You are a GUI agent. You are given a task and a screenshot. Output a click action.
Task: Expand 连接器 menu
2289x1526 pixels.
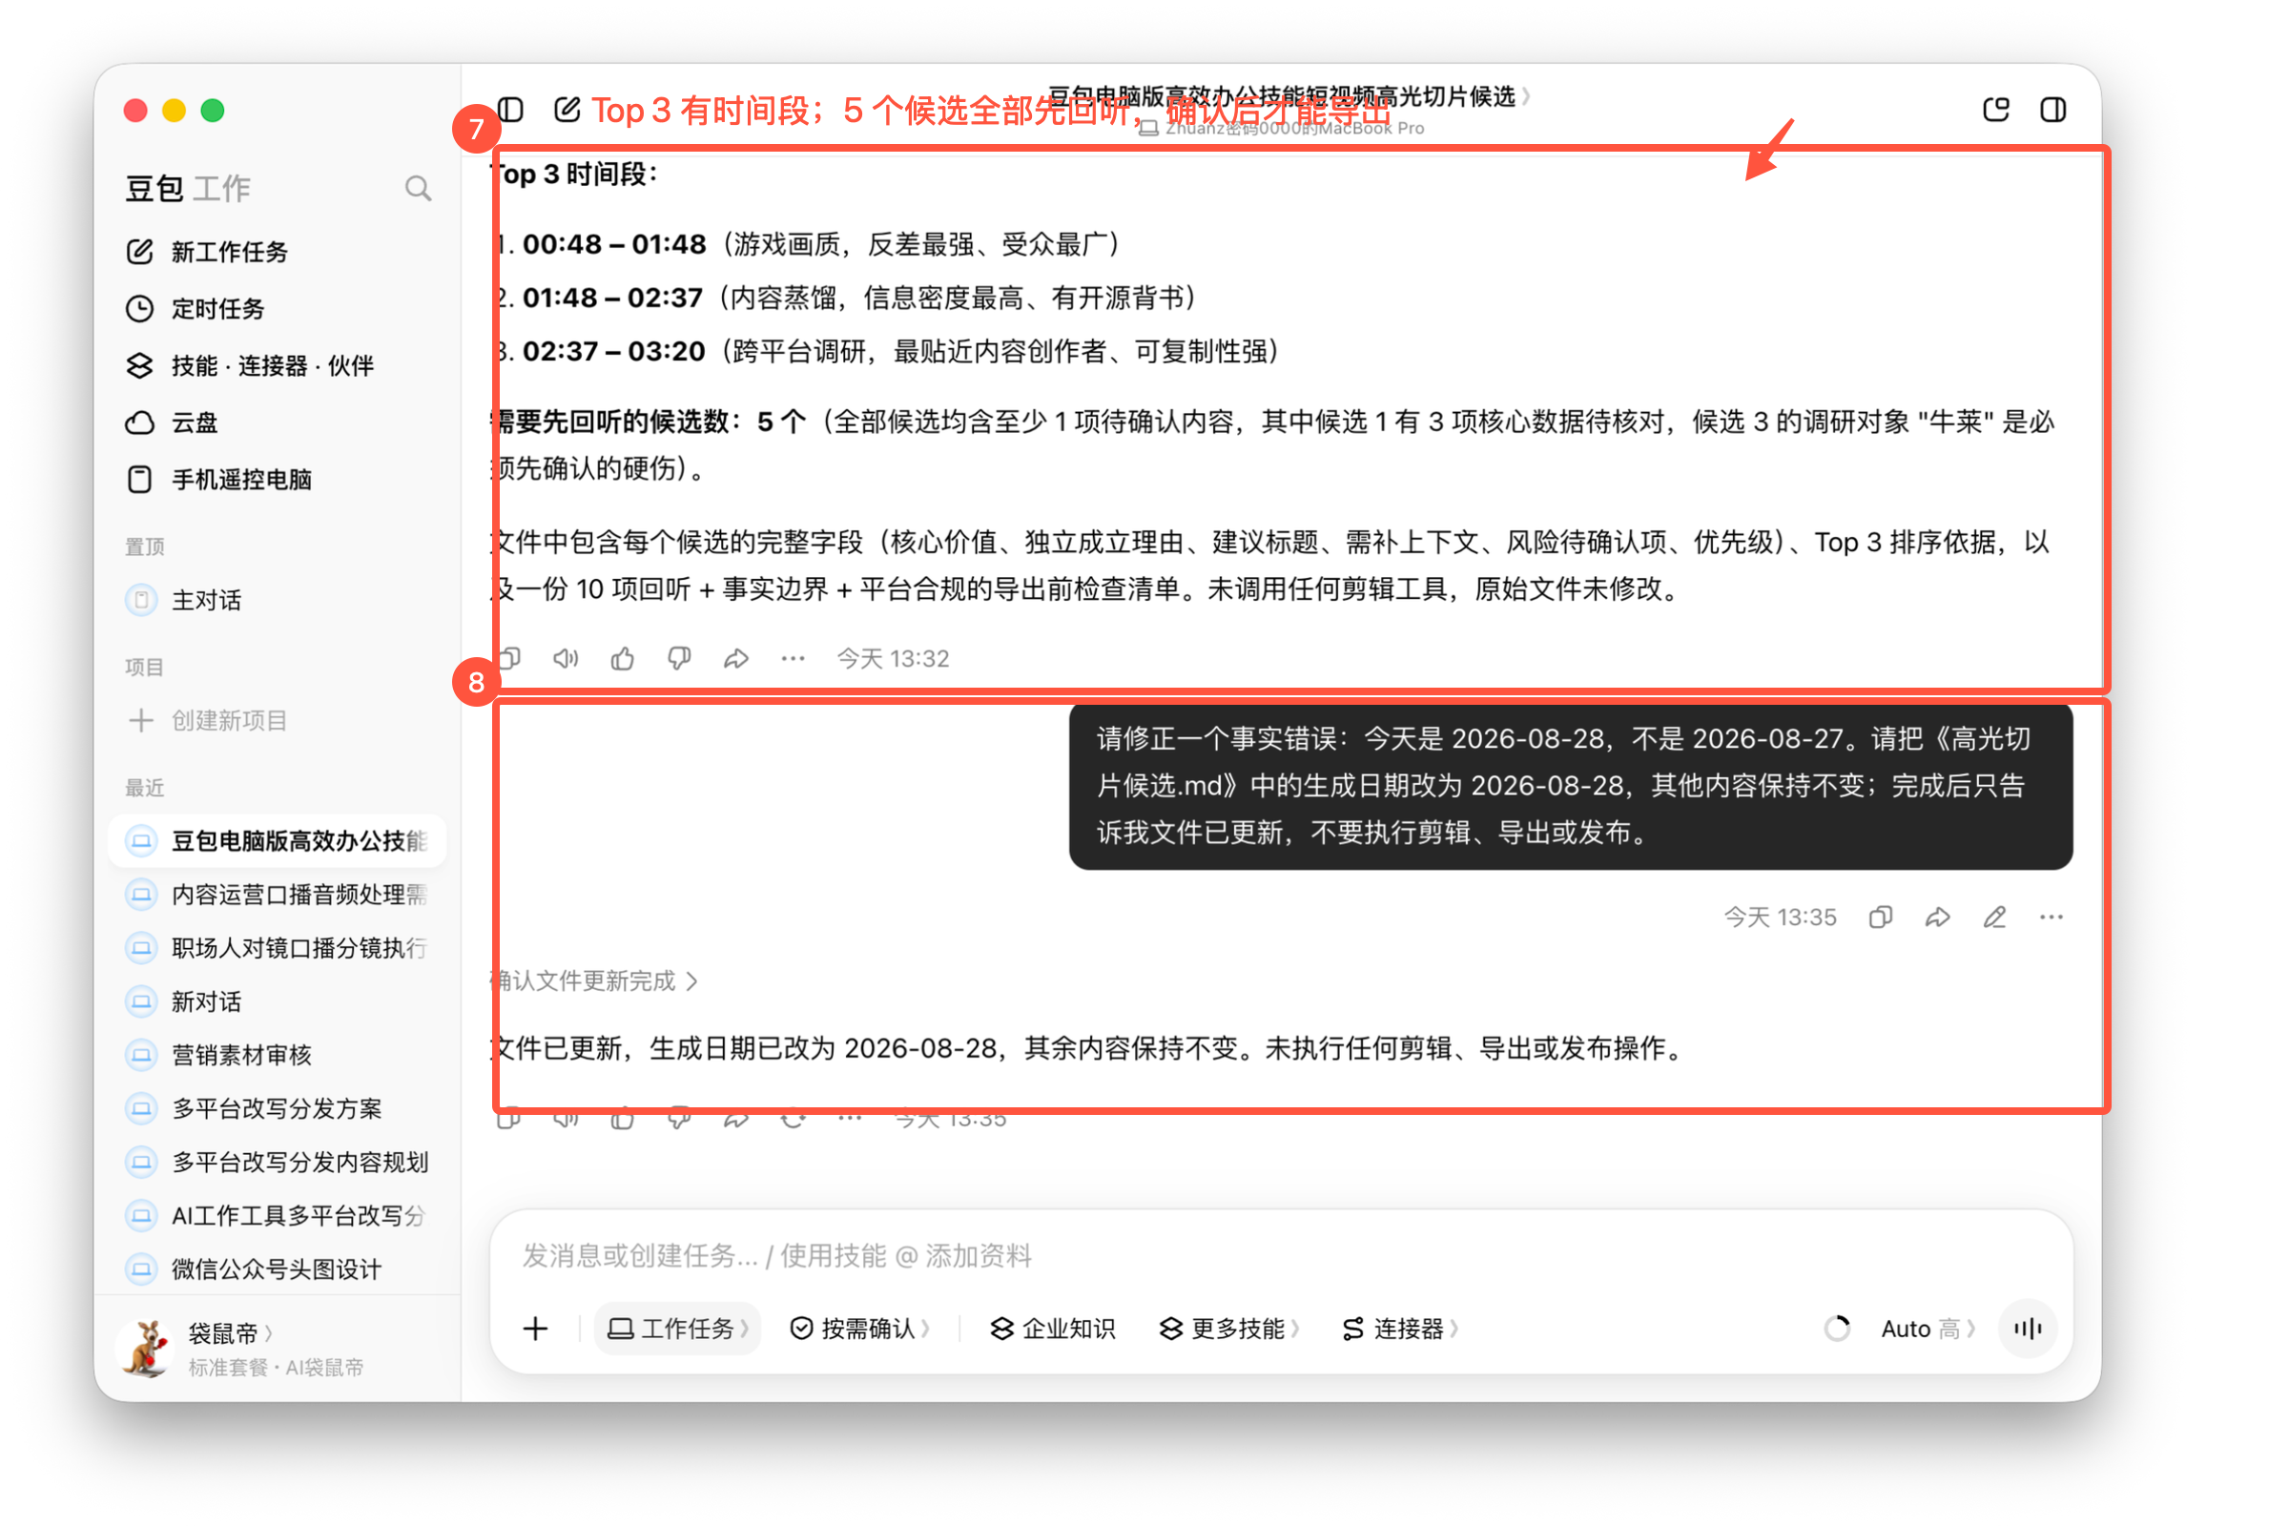click(x=1400, y=1330)
